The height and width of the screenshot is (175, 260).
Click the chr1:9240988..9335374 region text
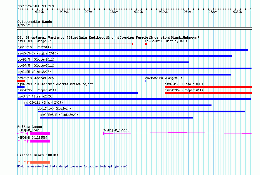pos(36,6)
